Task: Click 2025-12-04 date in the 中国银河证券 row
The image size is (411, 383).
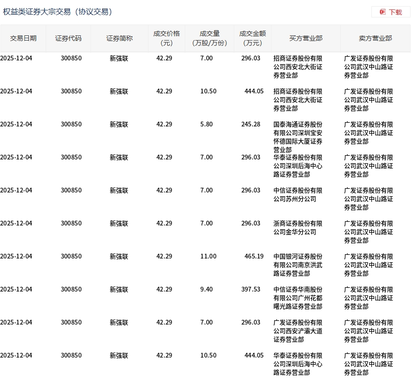Action: 16,256
